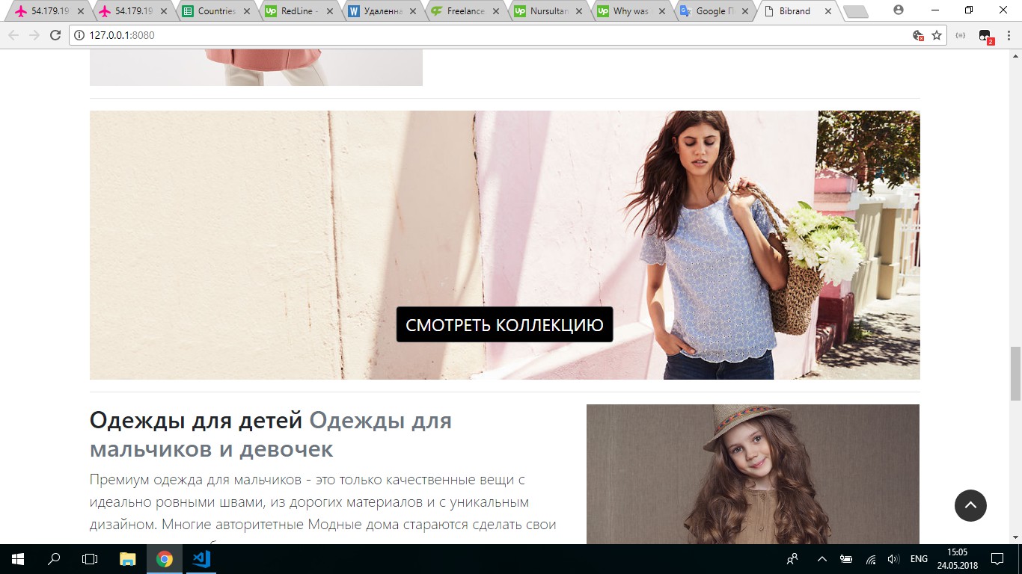This screenshot has height=574, width=1022.
Task: Open the Windows Start menu
Action: click(18, 559)
